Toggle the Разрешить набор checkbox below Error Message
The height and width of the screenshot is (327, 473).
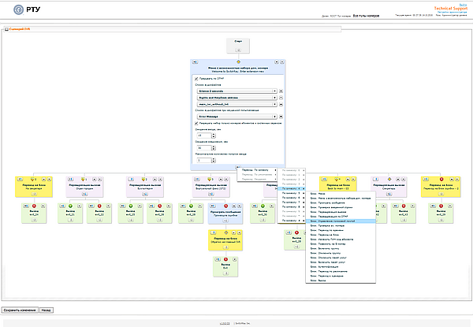(196, 124)
